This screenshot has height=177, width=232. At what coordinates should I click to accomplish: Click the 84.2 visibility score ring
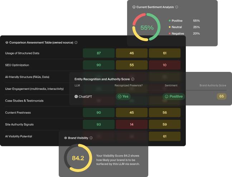(78, 158)
